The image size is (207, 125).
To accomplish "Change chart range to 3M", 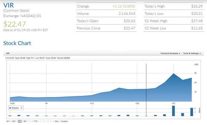I will [25, 121].
